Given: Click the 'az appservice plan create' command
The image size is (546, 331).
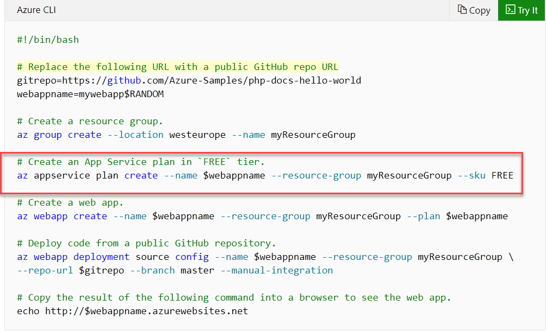Looking at the screenshot, I should point(265,175).
